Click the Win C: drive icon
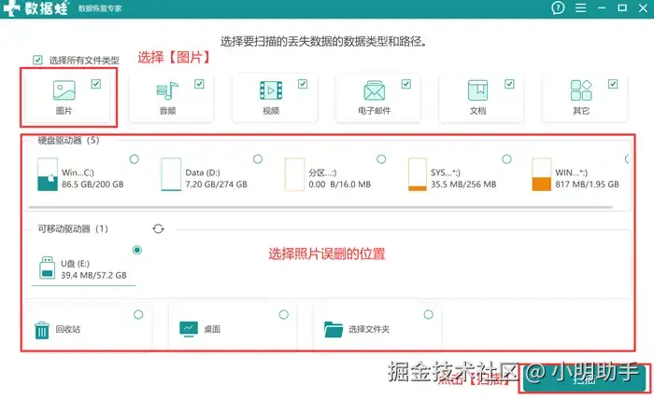 click(x=47, y=174)
